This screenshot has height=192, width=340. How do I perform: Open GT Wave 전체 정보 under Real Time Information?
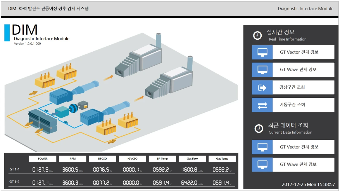[303, 70]
